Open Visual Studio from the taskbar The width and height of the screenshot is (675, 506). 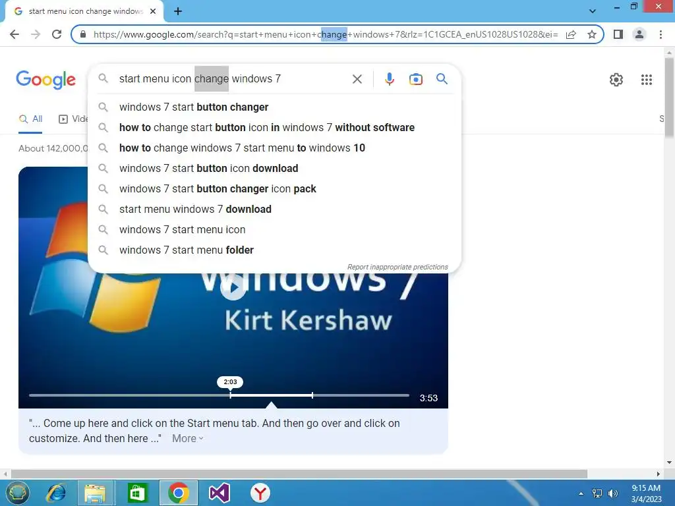(x=219, y=493)
